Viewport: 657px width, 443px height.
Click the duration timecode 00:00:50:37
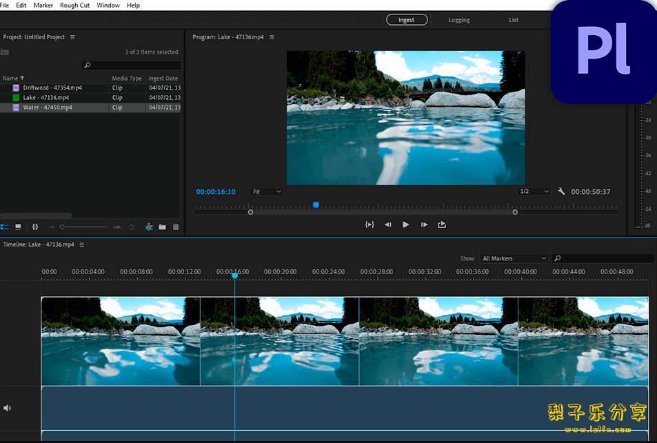(x=591, y=192)
